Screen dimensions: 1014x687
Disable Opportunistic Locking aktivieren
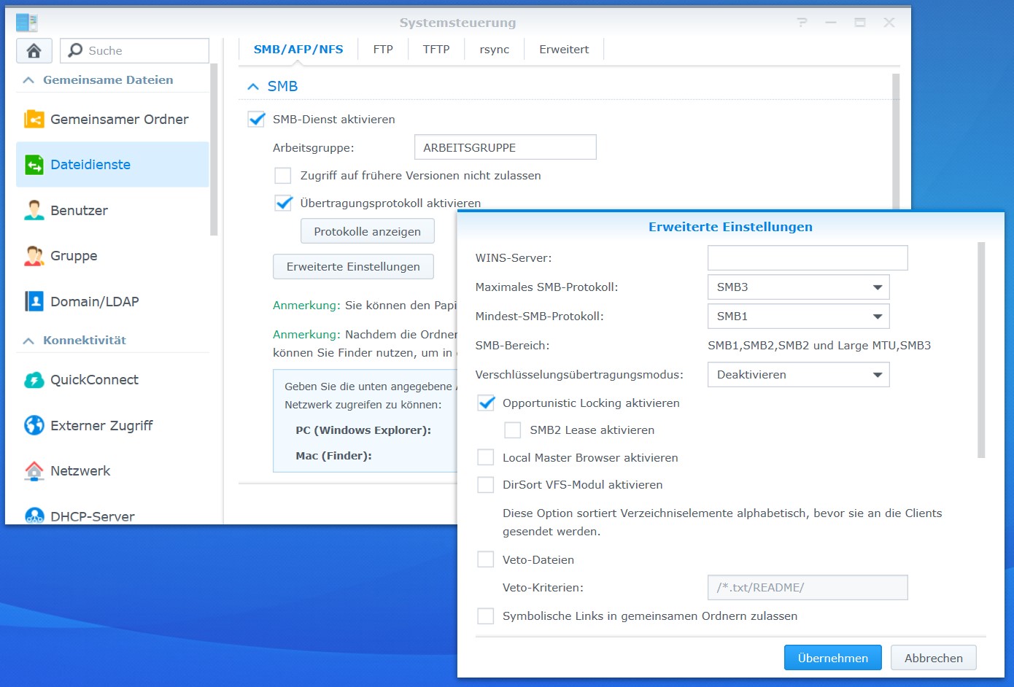click(486, 403)
